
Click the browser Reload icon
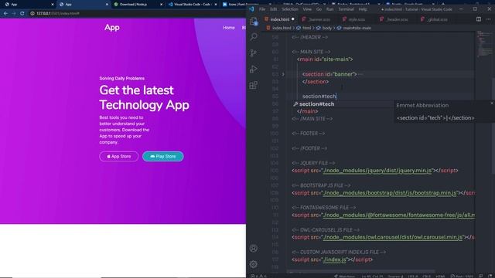click(22, 14)
